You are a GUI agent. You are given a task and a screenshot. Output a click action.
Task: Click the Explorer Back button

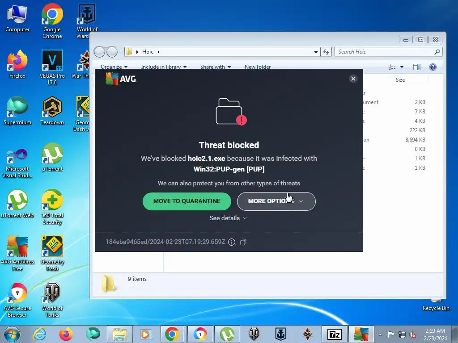99,52
